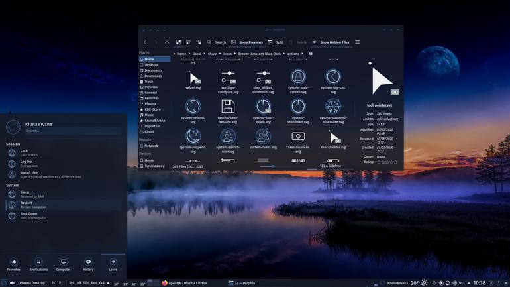
Task: Adjust the icon zoom slider in status bar
Action: (273, 166)
